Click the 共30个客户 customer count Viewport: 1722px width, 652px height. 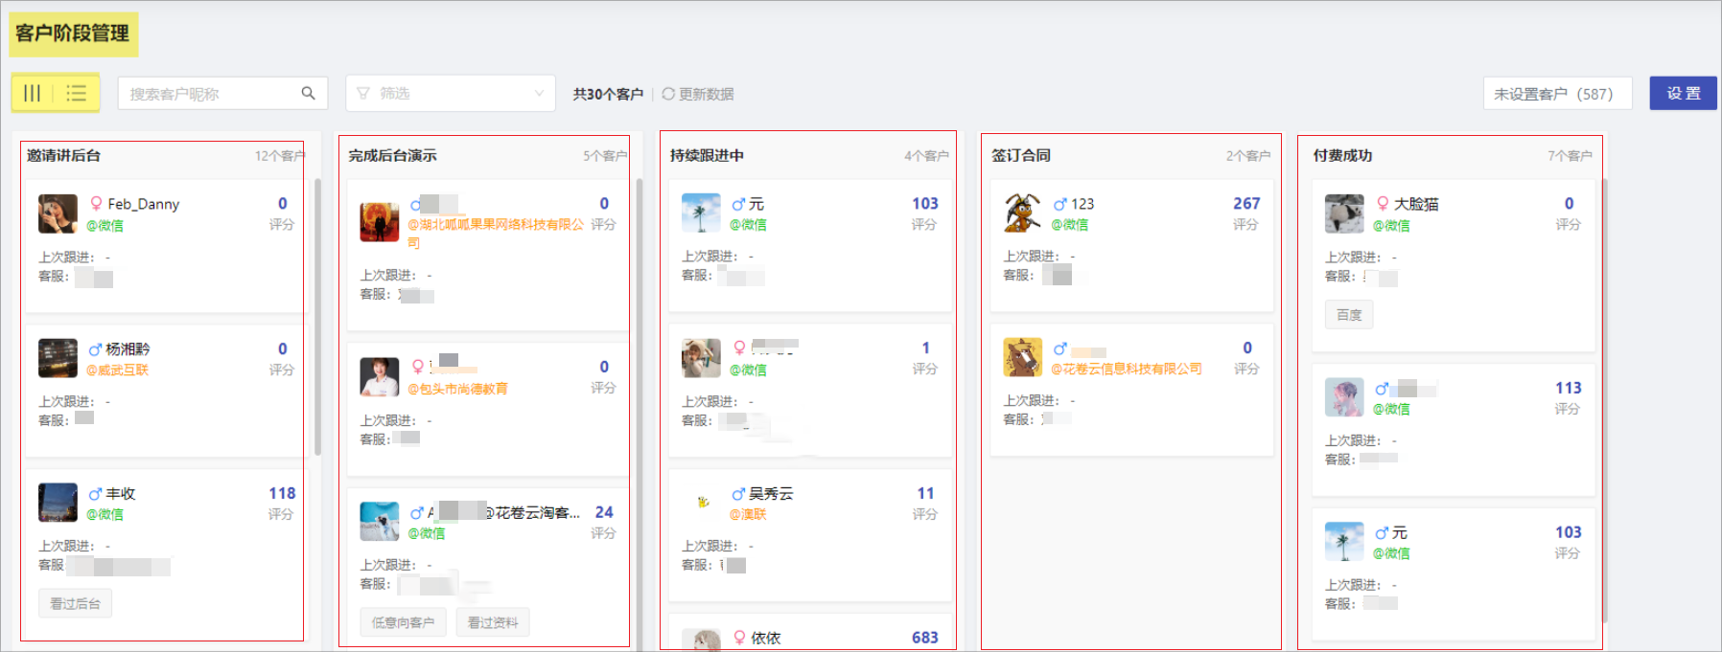(608, 94)
